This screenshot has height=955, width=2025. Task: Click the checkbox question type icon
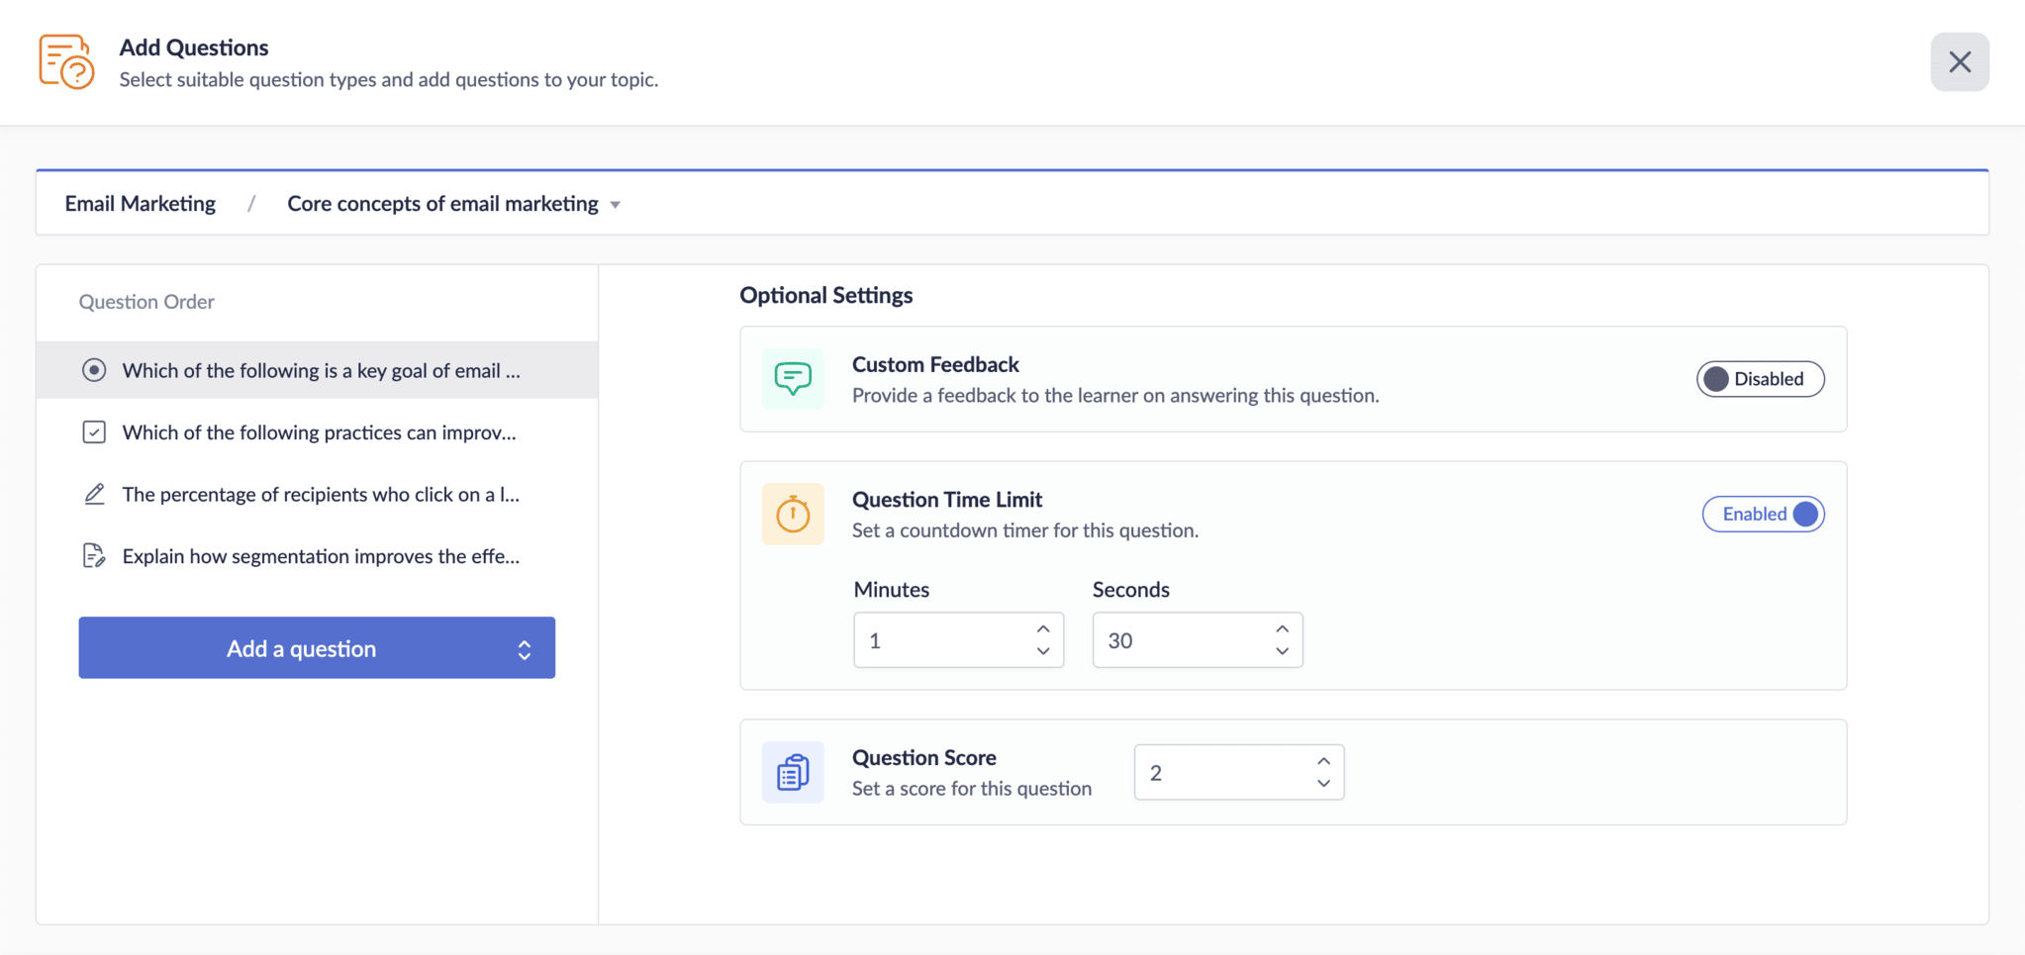pyautogui.click(x=94, y=431)
